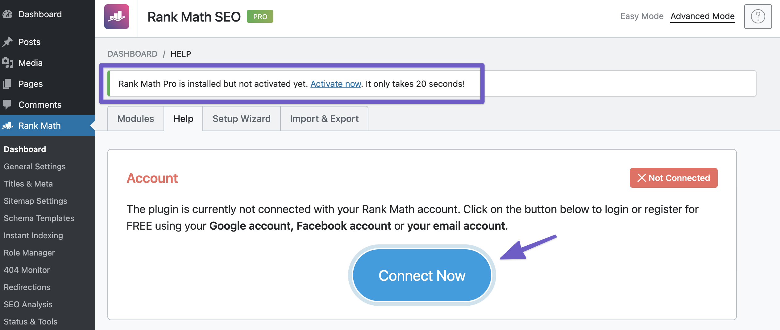Click the Media library icon

[7, 63]
